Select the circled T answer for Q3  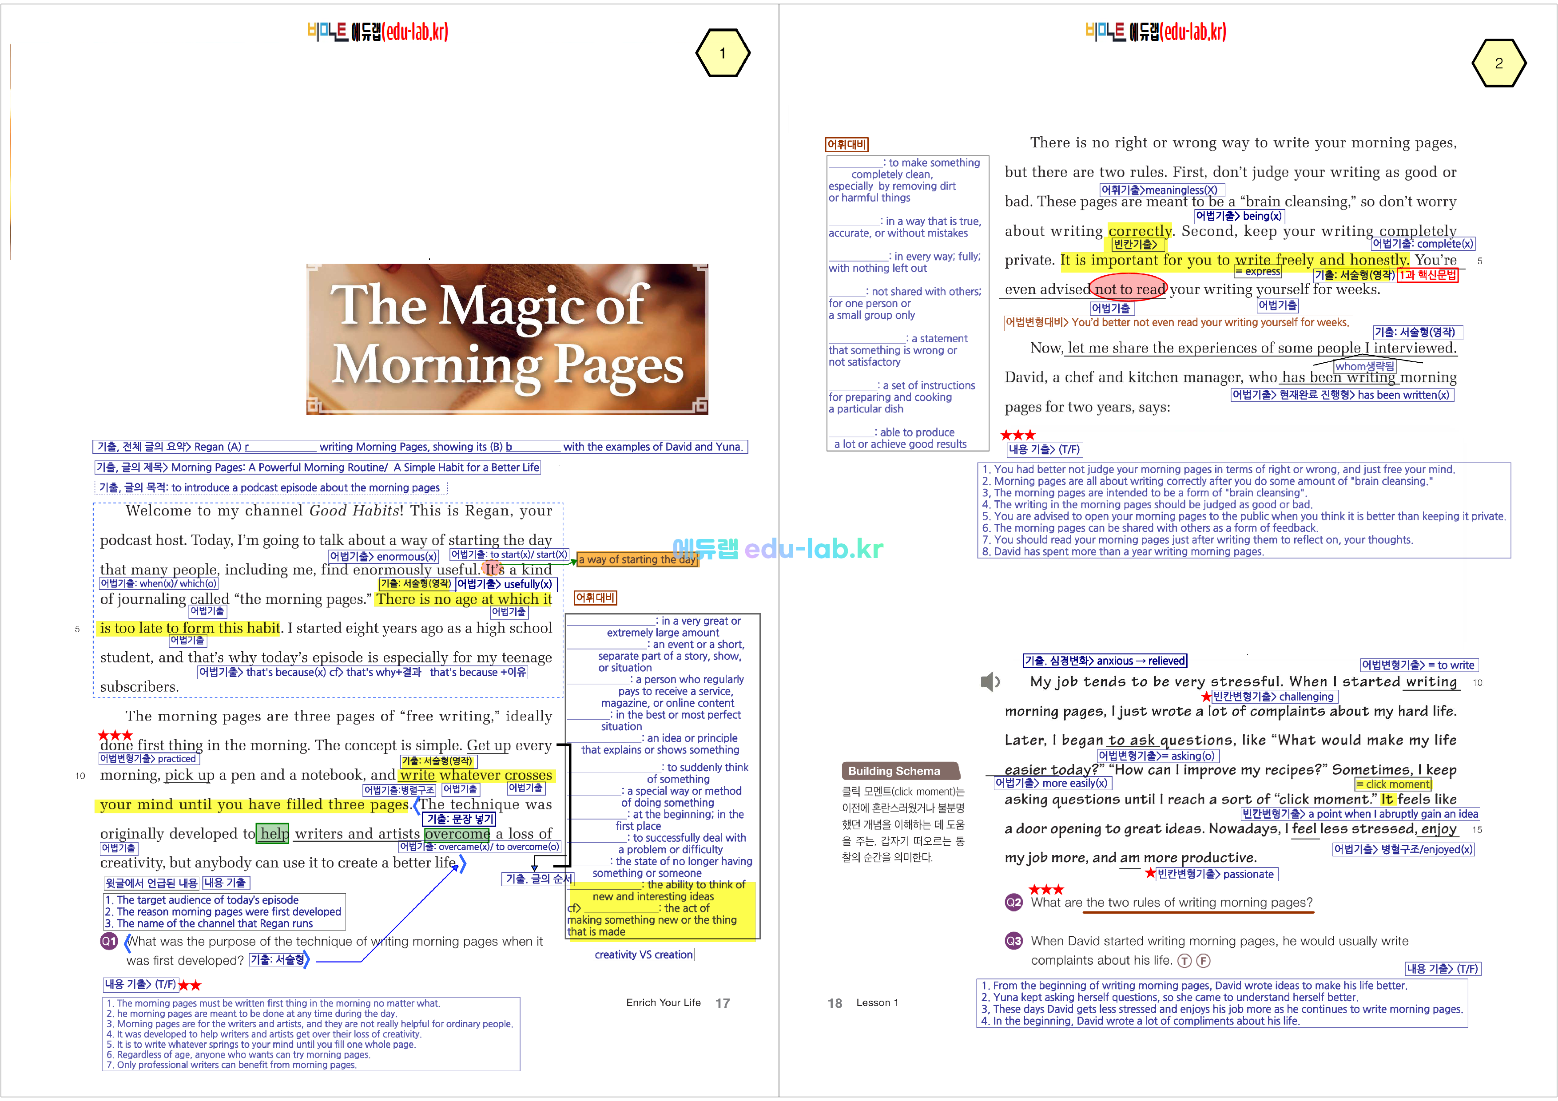click(1184, 961)
